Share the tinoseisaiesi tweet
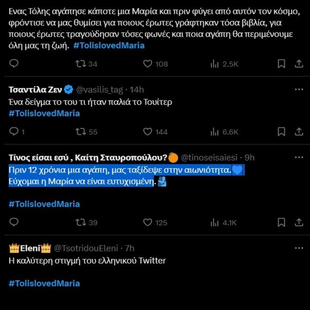This screenshot has height=310, width=310. pos(299,222)
